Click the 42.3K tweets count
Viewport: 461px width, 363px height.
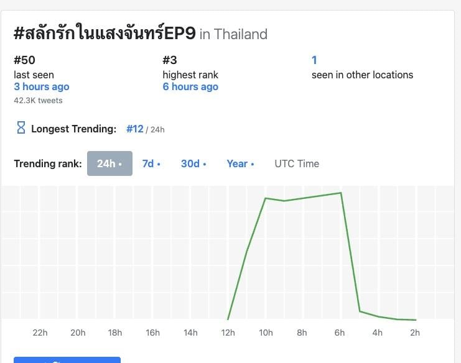click(x=38, y=100)
